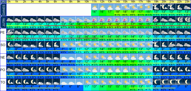Click the PE 0h windy moon cloud icon
This screenshot has width=191, height=91.
click(10, 32)
